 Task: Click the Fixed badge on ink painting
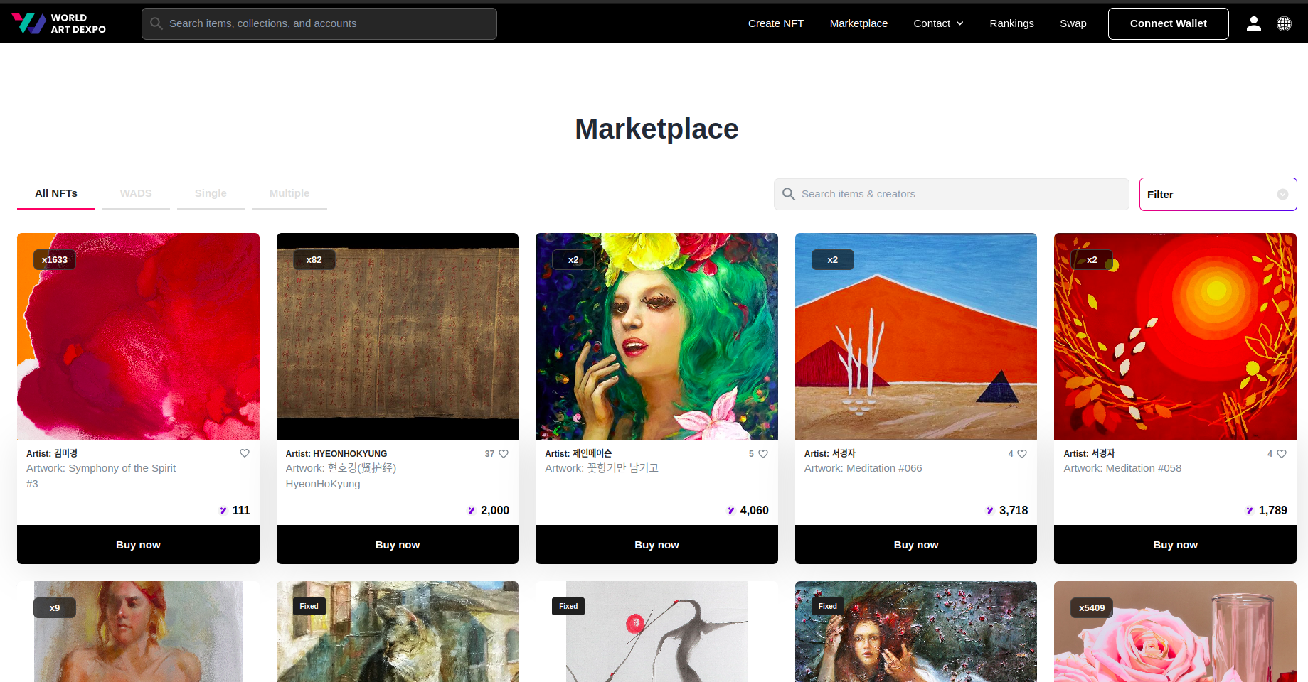tap(568, 606)
